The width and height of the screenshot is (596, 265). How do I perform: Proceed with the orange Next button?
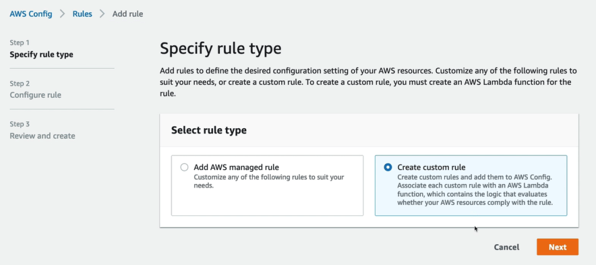[557, 247]
